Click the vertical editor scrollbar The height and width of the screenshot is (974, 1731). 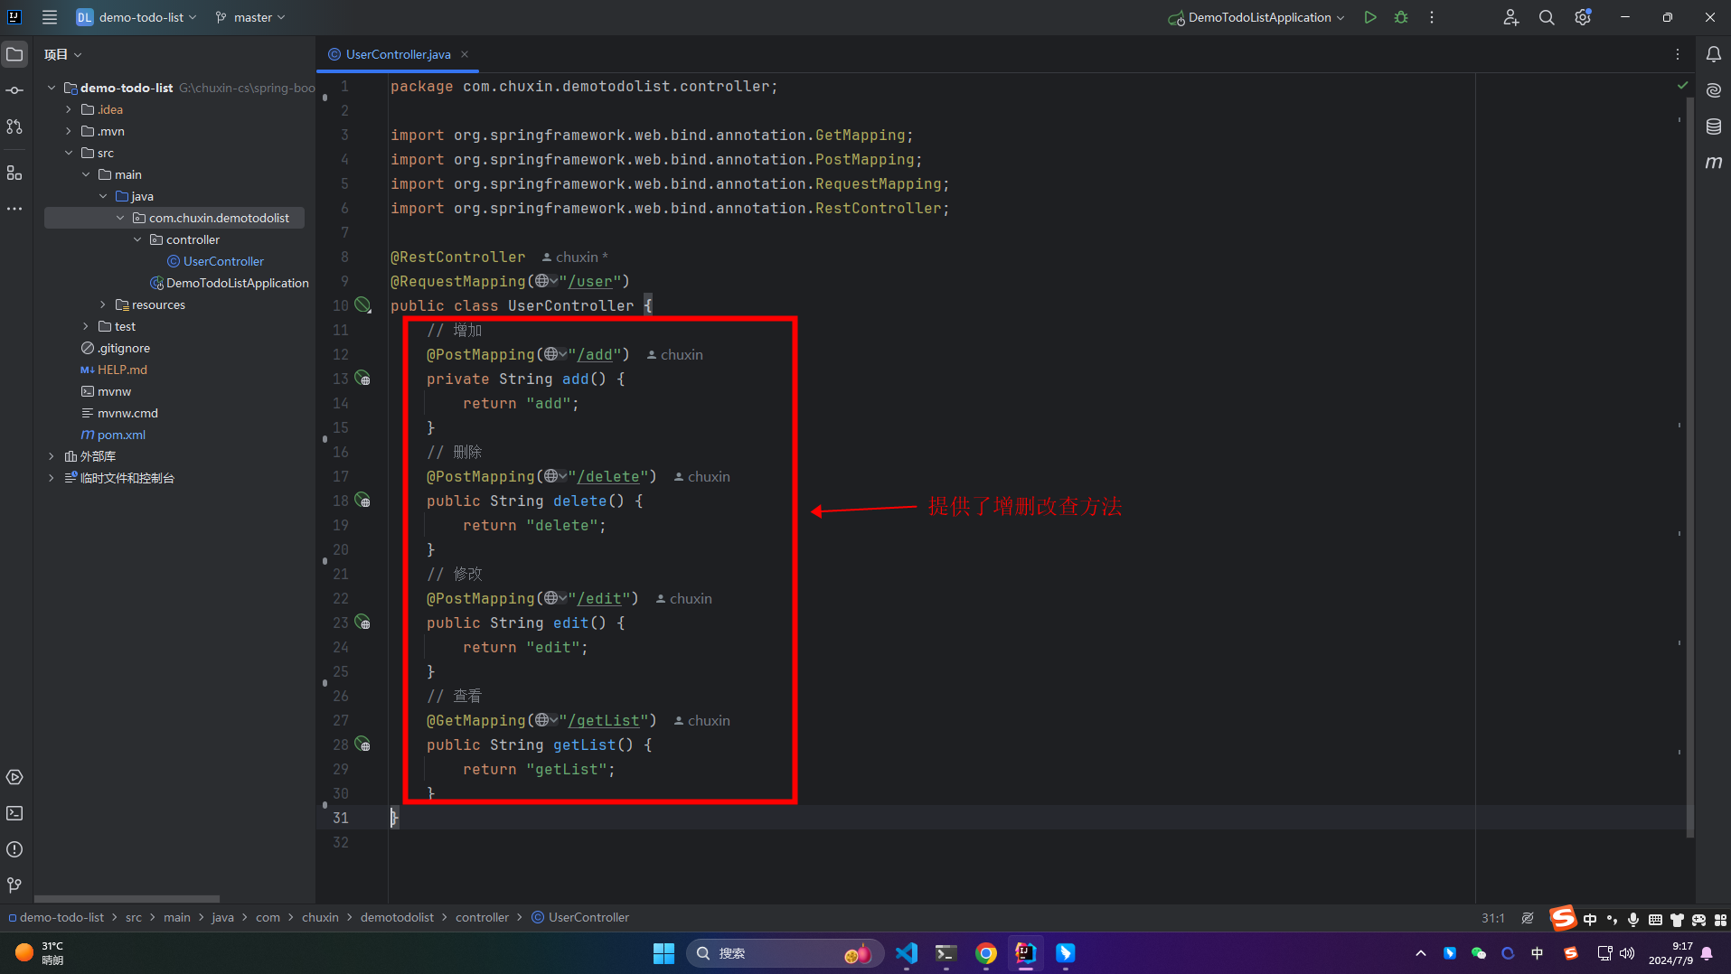(x=1689, y=465)
